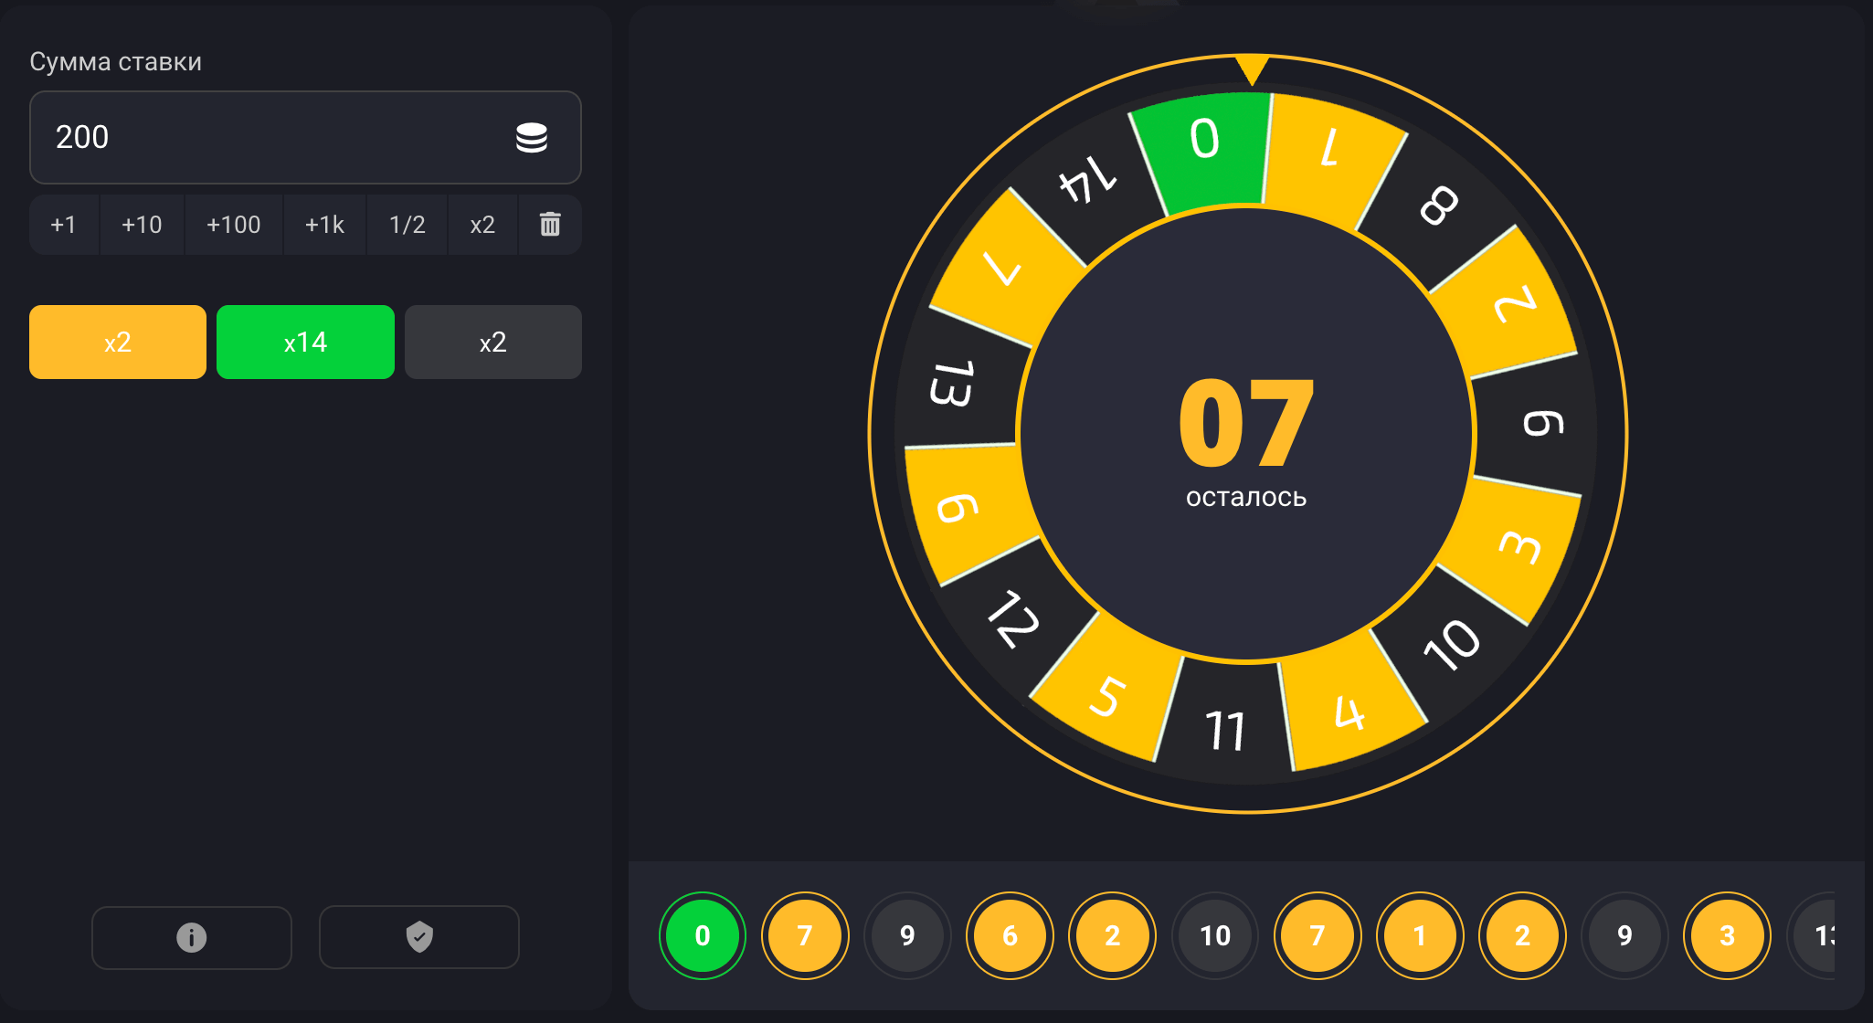Click the green 0 wheel segment
Viewport: 1873px width, 1023px height.
click(1206, 151)
